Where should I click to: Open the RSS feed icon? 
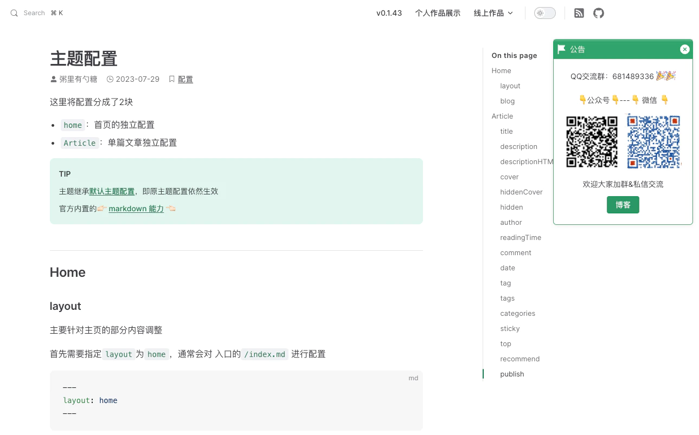pyautogui.click(x=579, y=13)
